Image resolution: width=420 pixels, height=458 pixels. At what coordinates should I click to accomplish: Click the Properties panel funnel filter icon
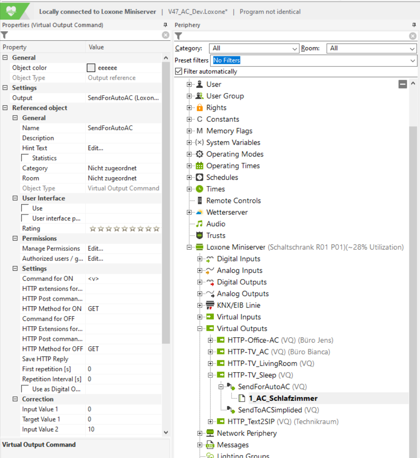(4, 35)
